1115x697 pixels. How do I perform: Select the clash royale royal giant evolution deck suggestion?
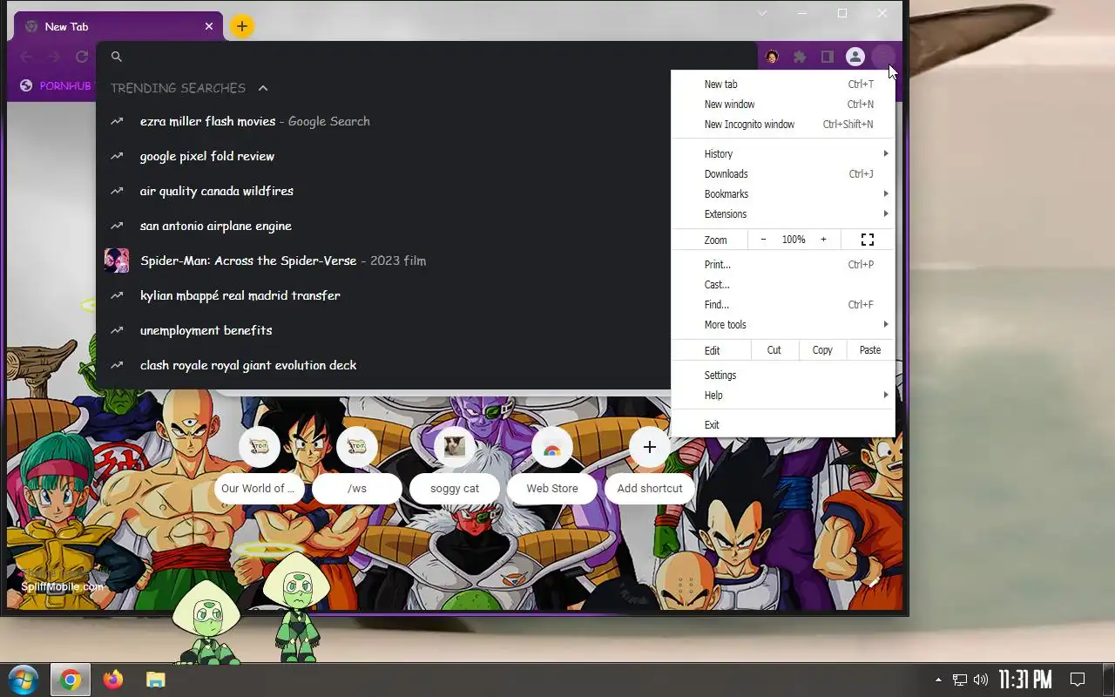(x=383, y=365)
